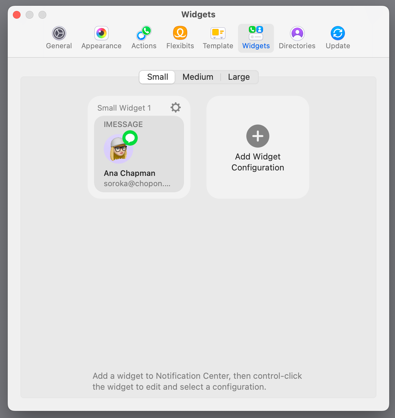Open the Directories preferences pane

click(x=297, y=38)
